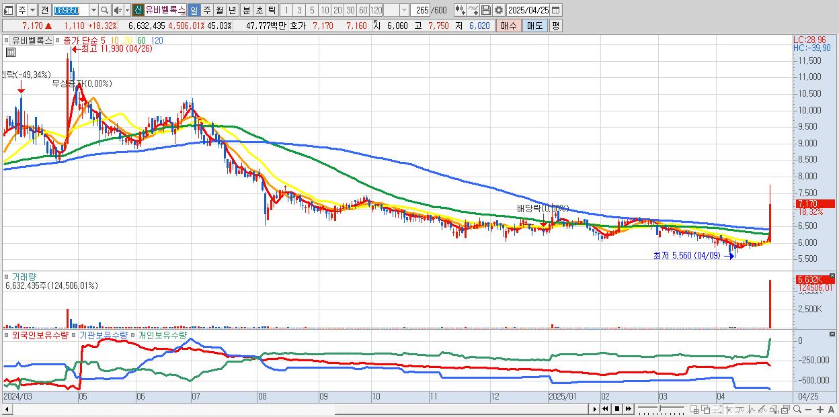
Task: Choose interval button 5
Action: click(x=312, y=10)
